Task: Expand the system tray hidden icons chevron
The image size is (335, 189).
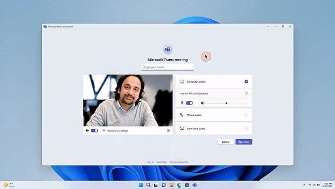Action: (x=304, y=185)
